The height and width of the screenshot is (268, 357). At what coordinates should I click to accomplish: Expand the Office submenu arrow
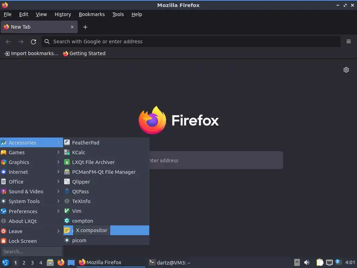tap(58, 182)
